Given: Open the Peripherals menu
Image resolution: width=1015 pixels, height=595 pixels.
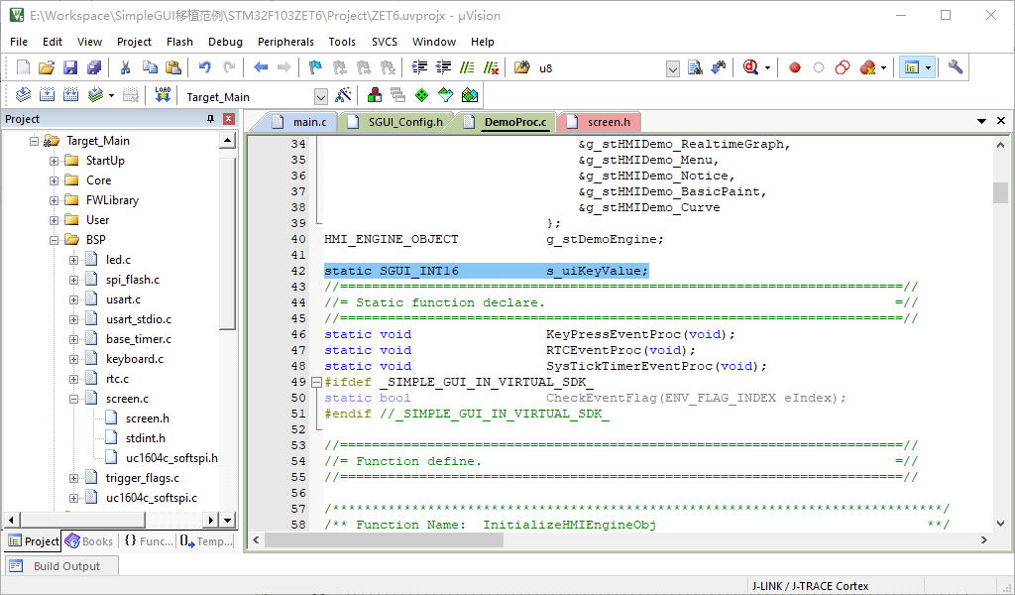Looking at the screenshot, I should tap(285, 42).
